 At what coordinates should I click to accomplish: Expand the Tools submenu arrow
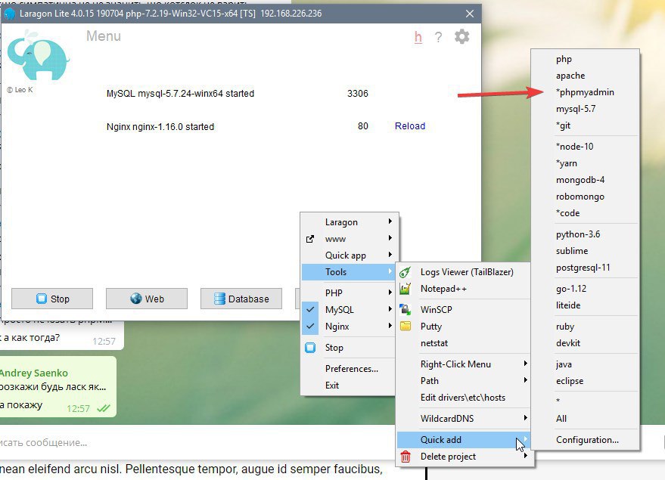pos(390,271)
